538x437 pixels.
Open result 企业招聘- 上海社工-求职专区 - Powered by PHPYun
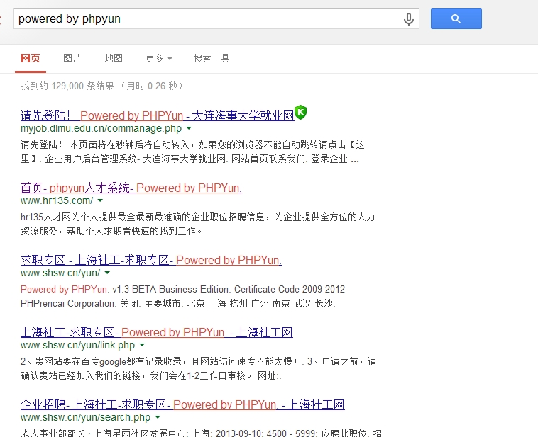pos(182,404)
